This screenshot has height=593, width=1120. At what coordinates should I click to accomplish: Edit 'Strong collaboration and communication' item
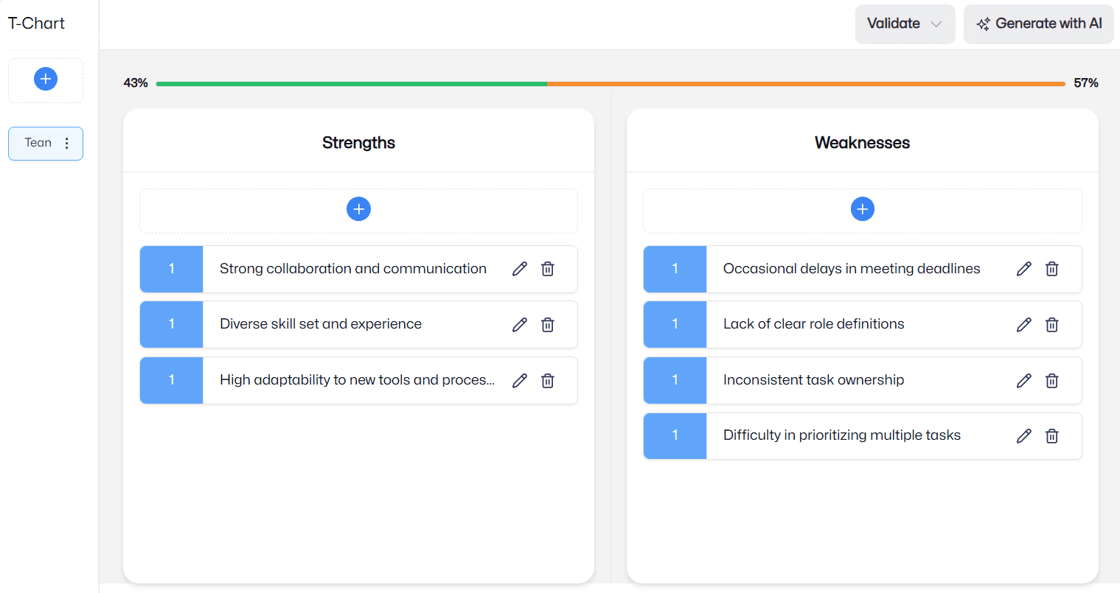point(520,269)
